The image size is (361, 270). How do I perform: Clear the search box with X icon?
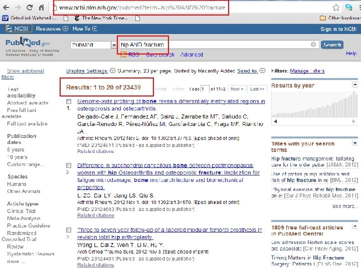coord(313,44)
